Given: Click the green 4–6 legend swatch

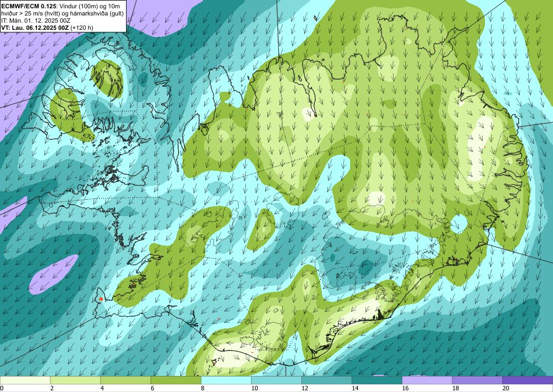Looking at the screenshot, I should (x=126, y=380).
